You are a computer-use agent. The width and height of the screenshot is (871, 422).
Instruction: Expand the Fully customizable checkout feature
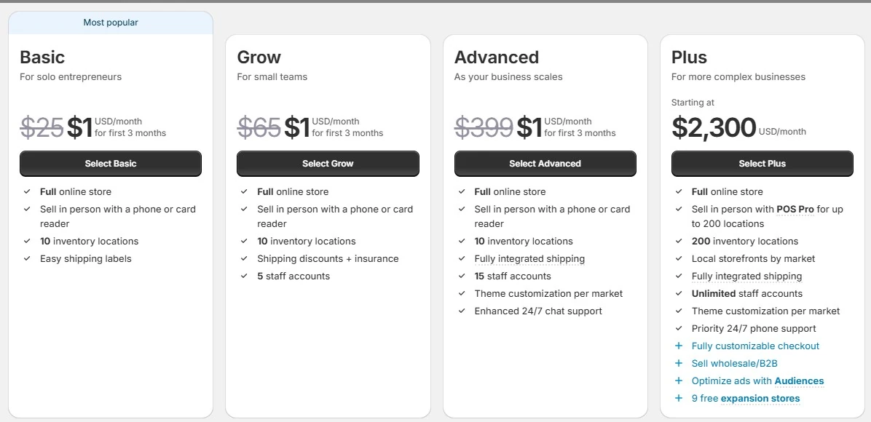click(755, 346)
